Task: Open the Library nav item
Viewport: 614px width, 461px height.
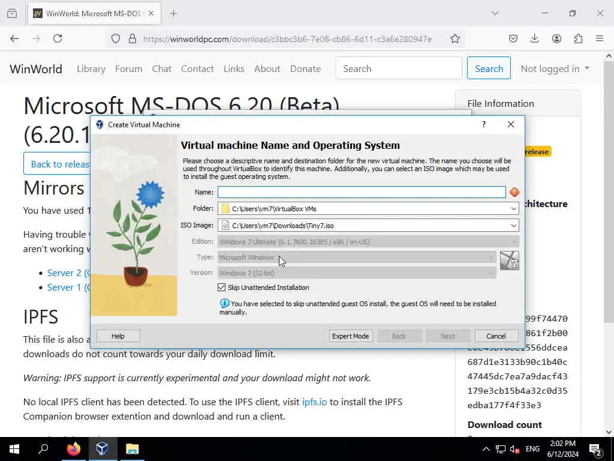Action: (91, 68)
